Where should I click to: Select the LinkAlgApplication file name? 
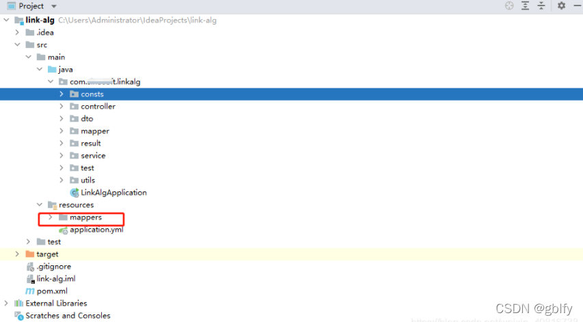click(113, 193)
